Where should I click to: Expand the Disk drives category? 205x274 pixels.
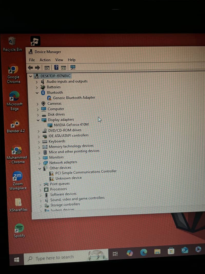[38, 115]
